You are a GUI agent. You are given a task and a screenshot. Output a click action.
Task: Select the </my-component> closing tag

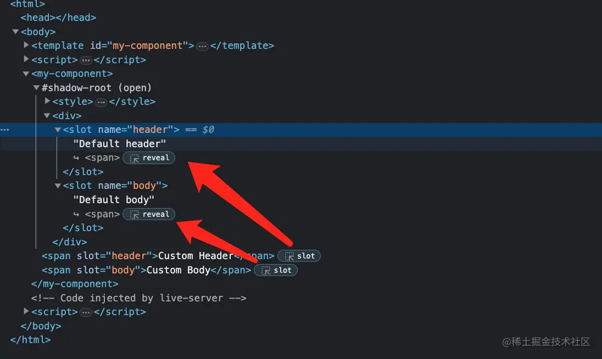[x=75, y=284]
